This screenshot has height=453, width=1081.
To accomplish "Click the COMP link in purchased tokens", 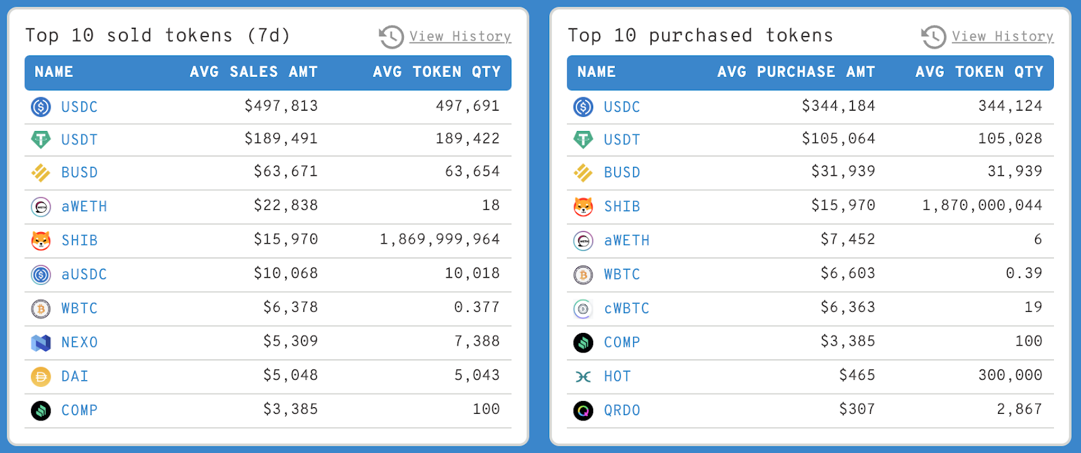I will click(622, 342).
